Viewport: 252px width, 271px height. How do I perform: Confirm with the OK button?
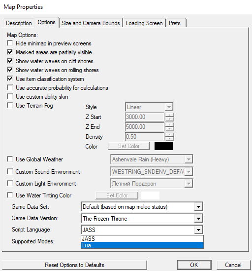[194, 265]
